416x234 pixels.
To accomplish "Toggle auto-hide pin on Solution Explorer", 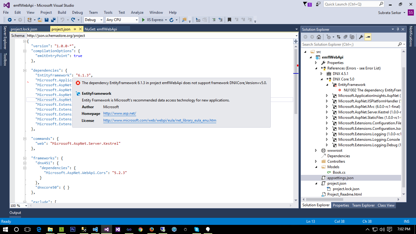I will (398, 30).
